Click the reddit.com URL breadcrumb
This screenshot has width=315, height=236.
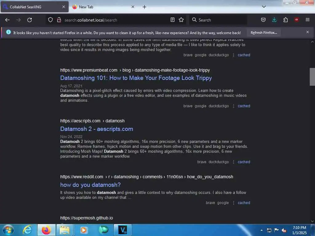pos(147,177)
